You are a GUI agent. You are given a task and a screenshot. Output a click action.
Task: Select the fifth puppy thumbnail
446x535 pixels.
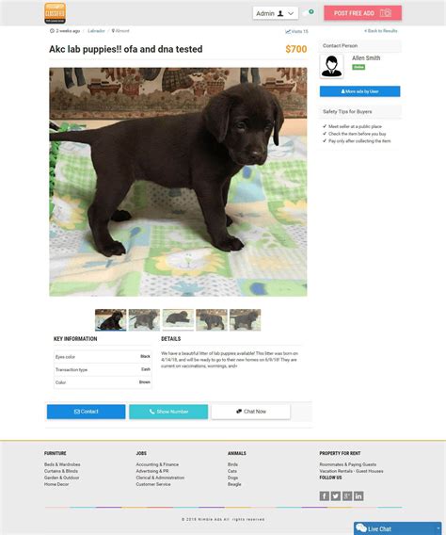(245, 319)
